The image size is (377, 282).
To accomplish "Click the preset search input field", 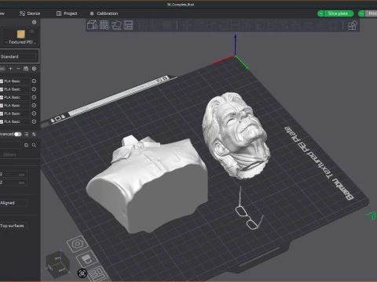I will [10, 145].
